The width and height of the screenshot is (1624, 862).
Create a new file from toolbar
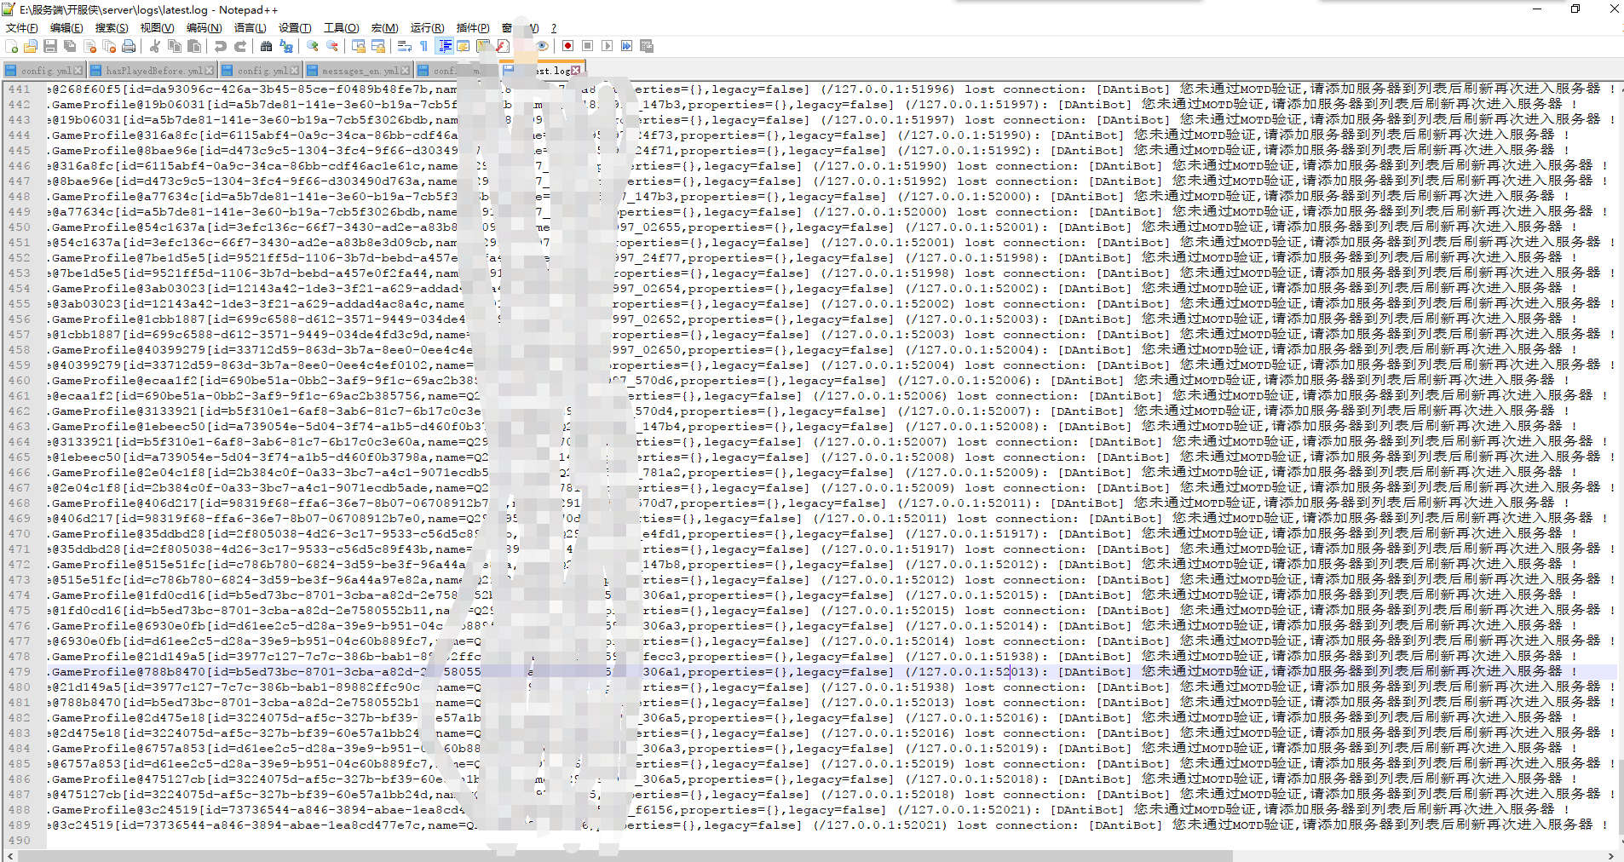[x=12, y=46]
